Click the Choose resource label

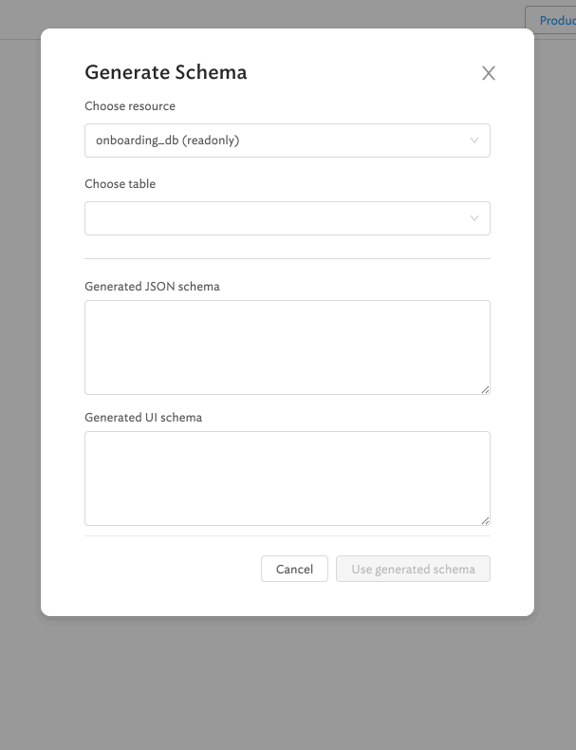tap(130, 106)
